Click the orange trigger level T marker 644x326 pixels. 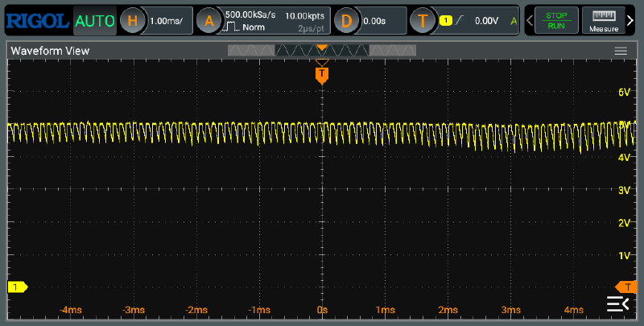(x=626, y=287)
